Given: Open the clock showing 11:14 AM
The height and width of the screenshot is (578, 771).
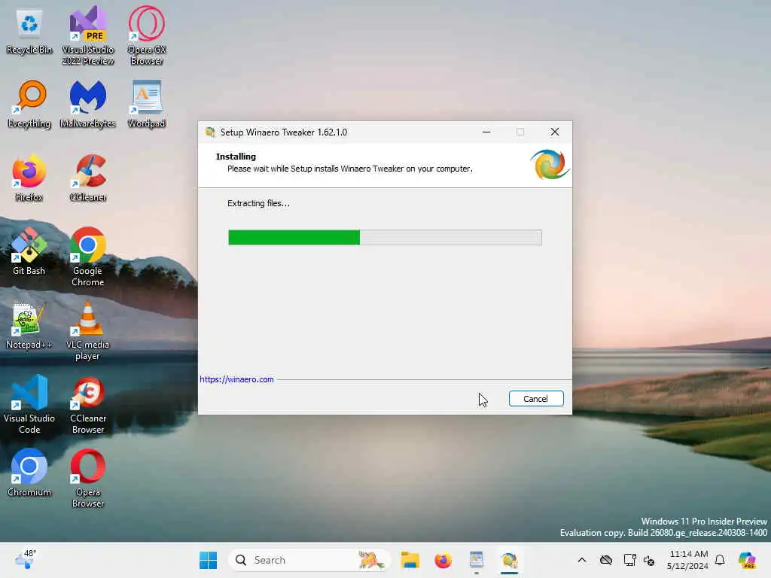Looking at the screenshot, I should tap(688, 560).
